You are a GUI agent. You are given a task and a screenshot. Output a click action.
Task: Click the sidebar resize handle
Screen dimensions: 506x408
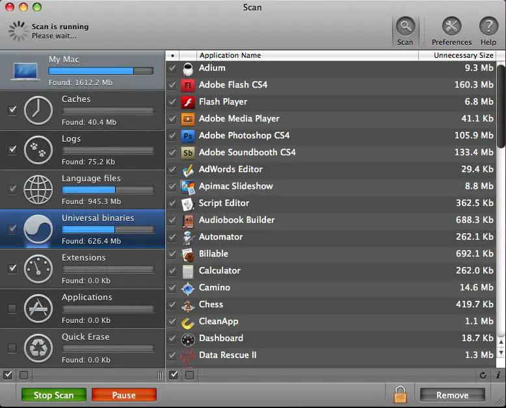(160, 375)
